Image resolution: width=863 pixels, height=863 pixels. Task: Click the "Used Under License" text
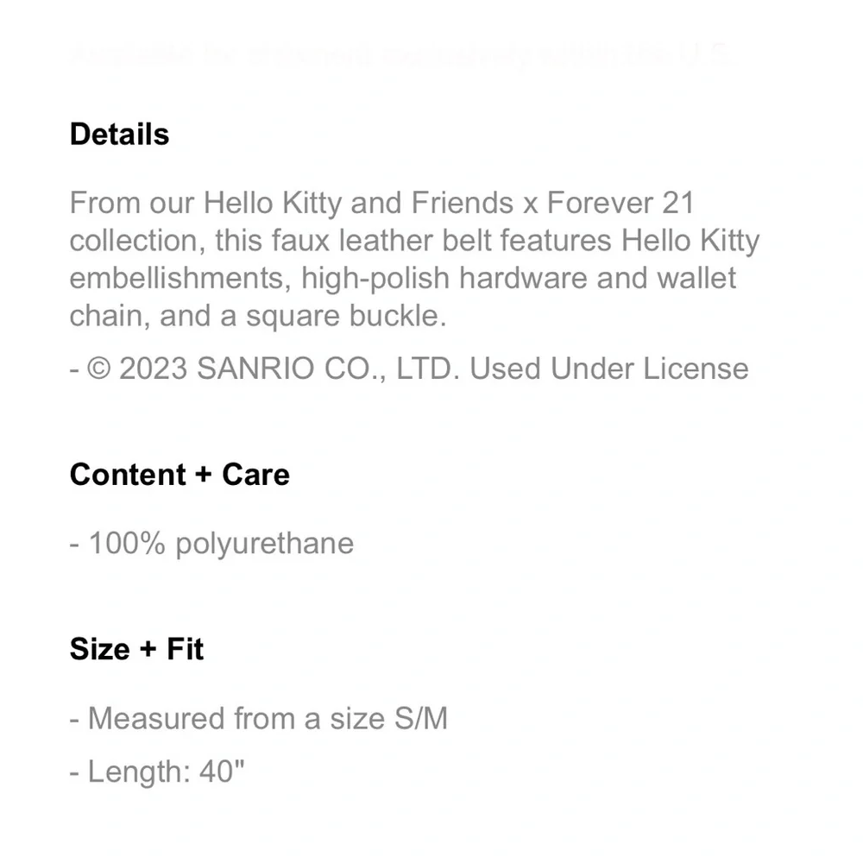(x=608, y=369)
